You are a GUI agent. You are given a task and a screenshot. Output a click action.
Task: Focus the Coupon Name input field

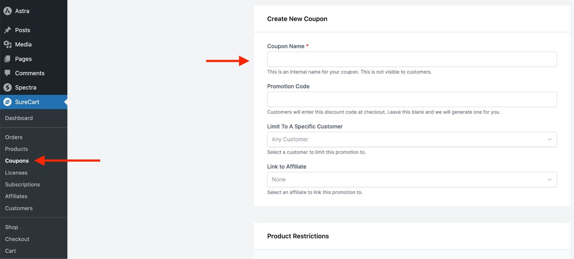coord(412,59)
